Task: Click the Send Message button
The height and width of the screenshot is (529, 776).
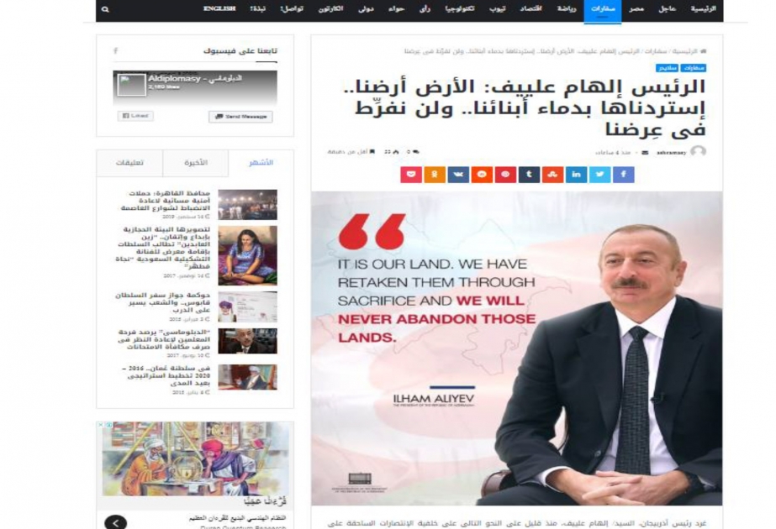Action: pyautogui.click(x=240, y=117)
